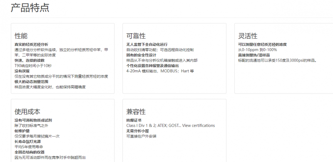The height and width of the screenshot is (162, 333).
Task: Click the 仅在没有其它物质成分干扰 description line
Action: click(61, 76)
